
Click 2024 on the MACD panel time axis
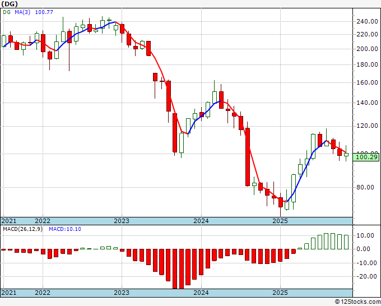tap(201, 293)
